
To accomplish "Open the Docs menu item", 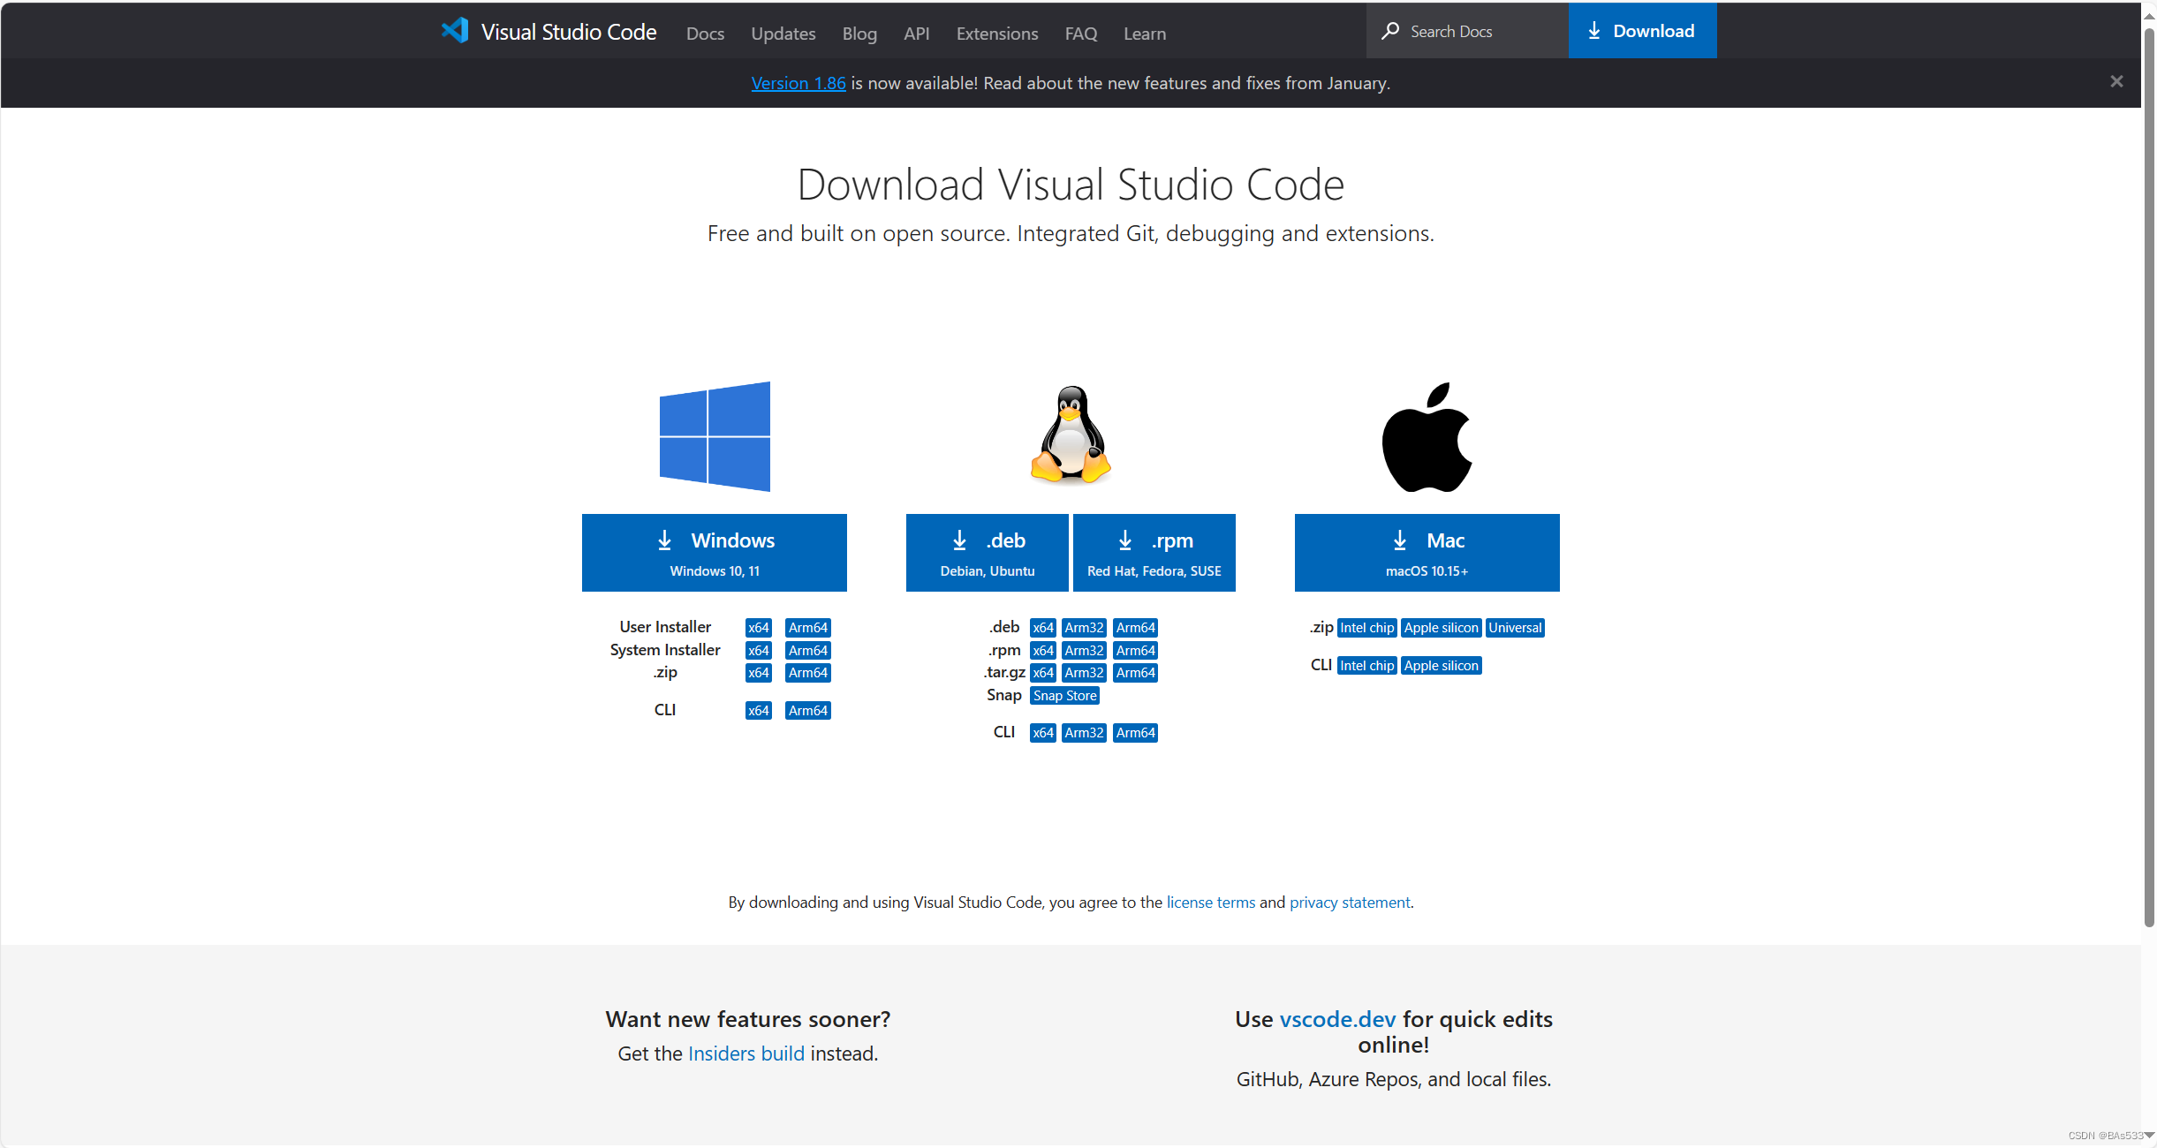I will [x=705, y=34].
